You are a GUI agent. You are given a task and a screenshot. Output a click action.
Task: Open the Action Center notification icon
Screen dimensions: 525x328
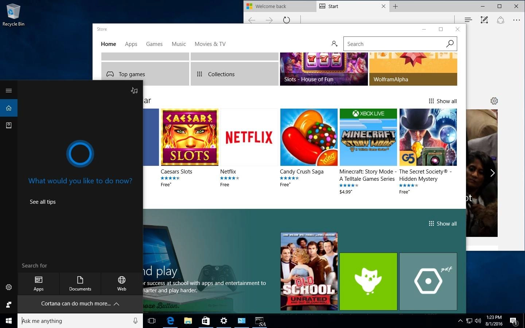(x=513, y=321)
